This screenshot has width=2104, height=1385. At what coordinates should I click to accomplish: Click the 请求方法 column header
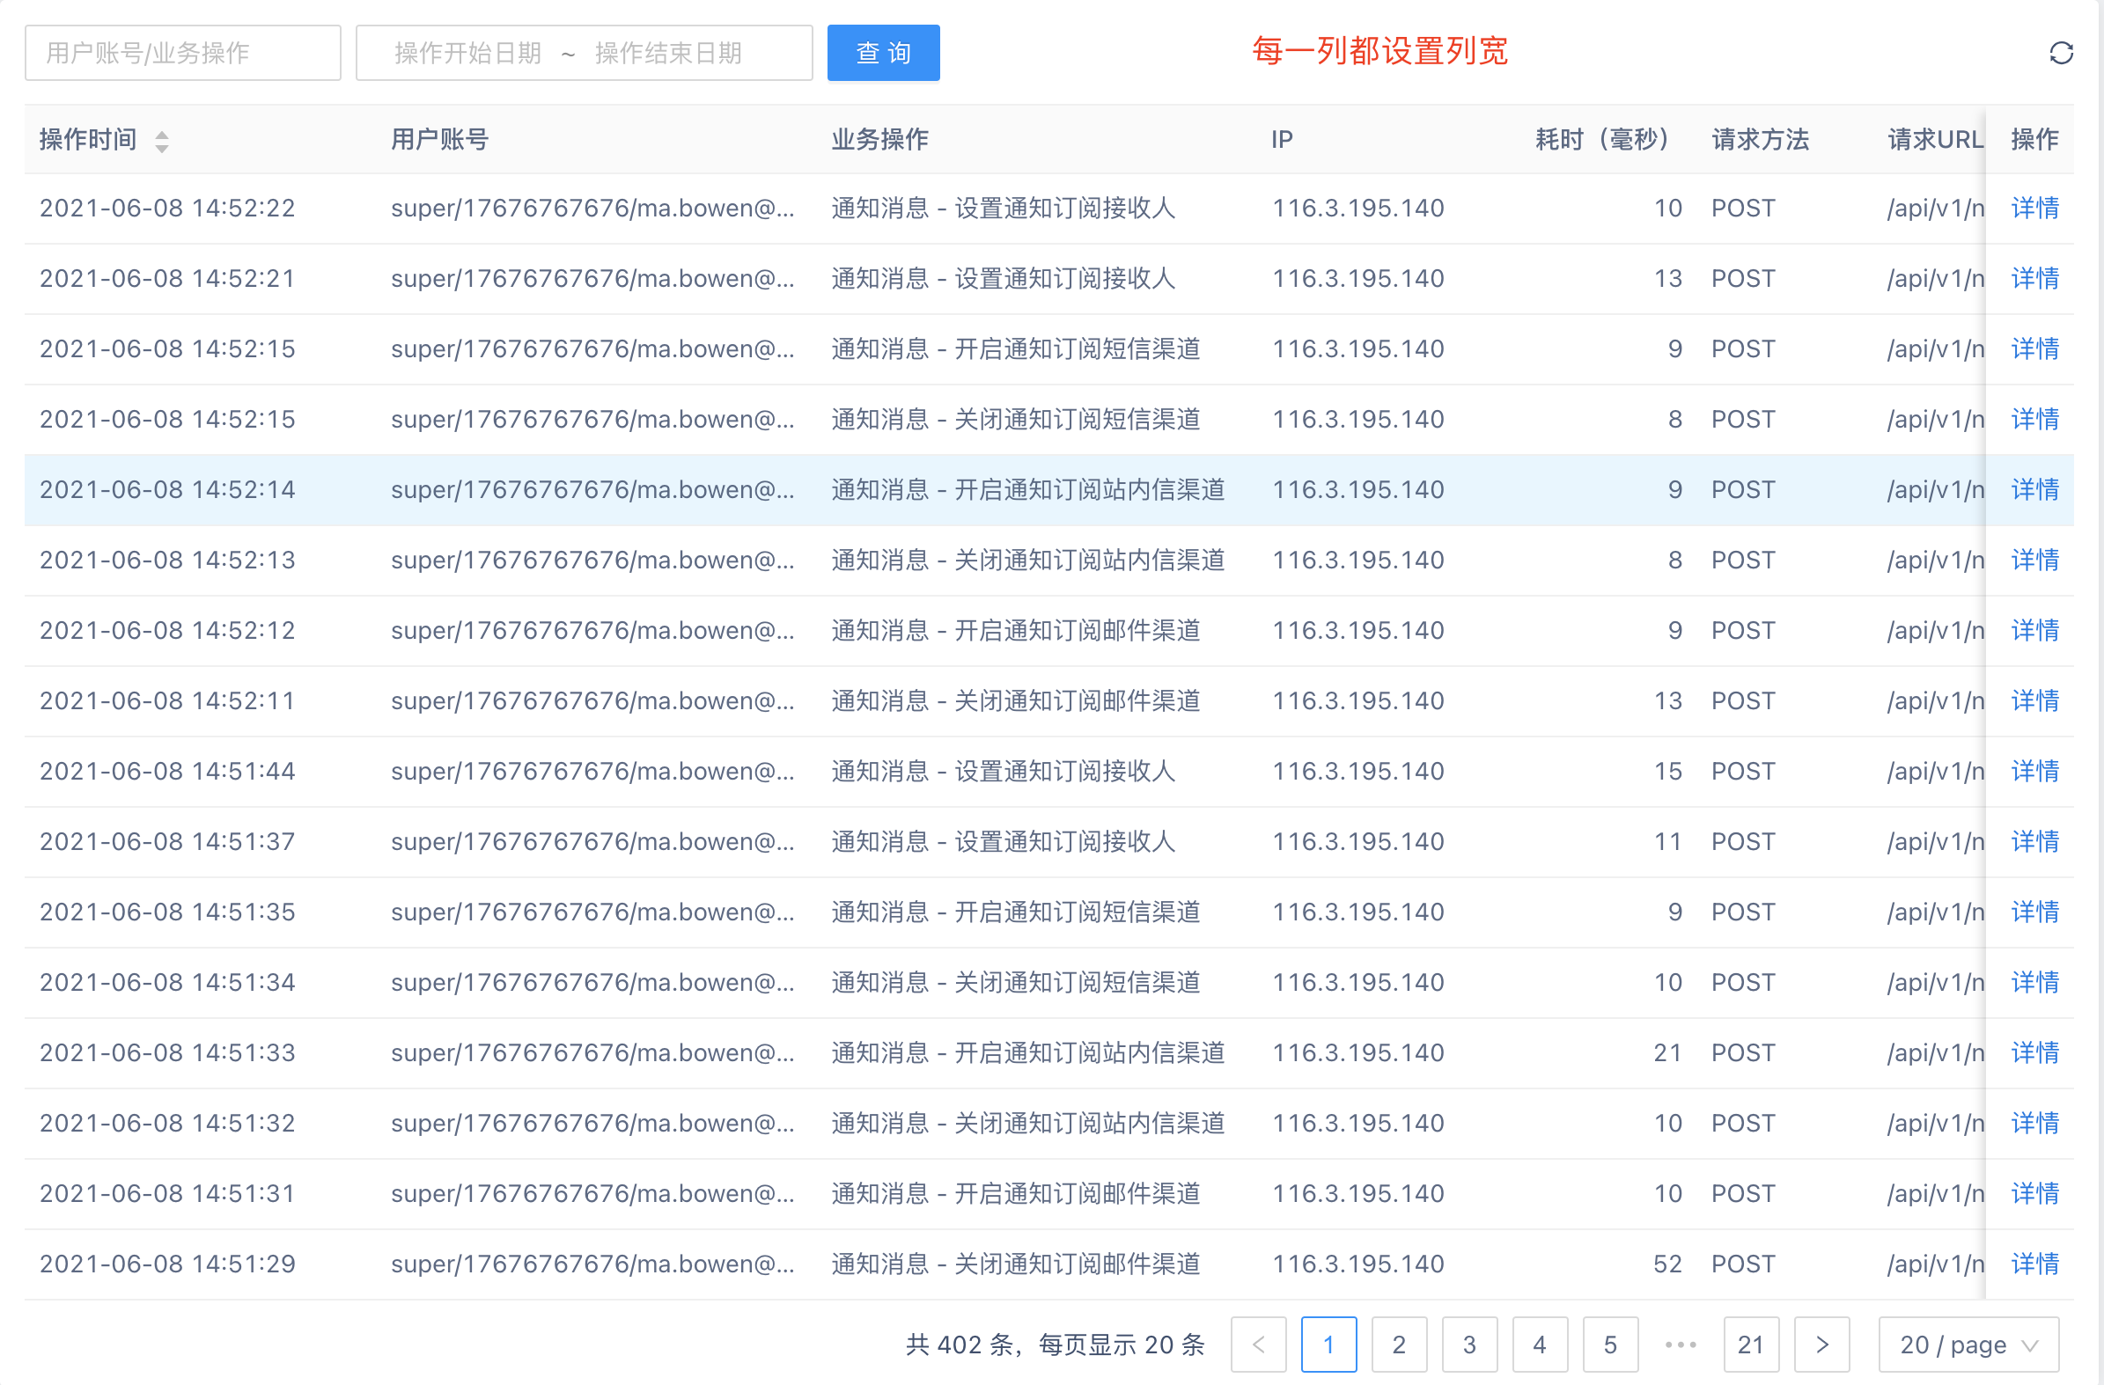1760,140
